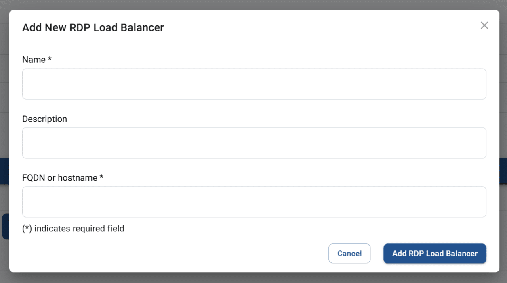Click the required field indicator note
Viewport: 507px width, 283px height.
72,228
